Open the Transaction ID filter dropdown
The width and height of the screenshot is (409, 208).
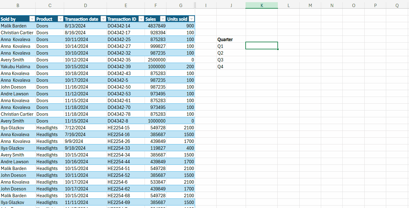[x=141, y=19]
